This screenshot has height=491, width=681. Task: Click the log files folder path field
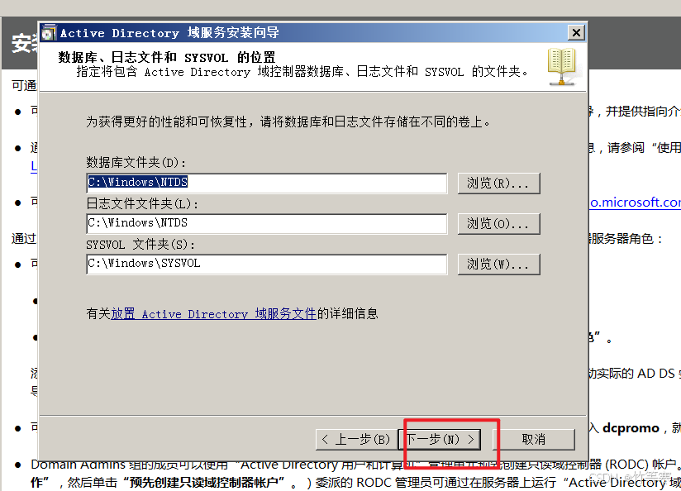tap(267, 223)
